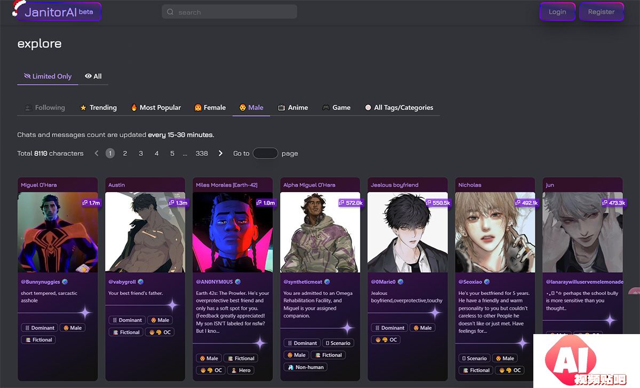Image resolution: width=640 pixels, height=388 pixels.
Task: Click the Login button
Action: [557, 12]
